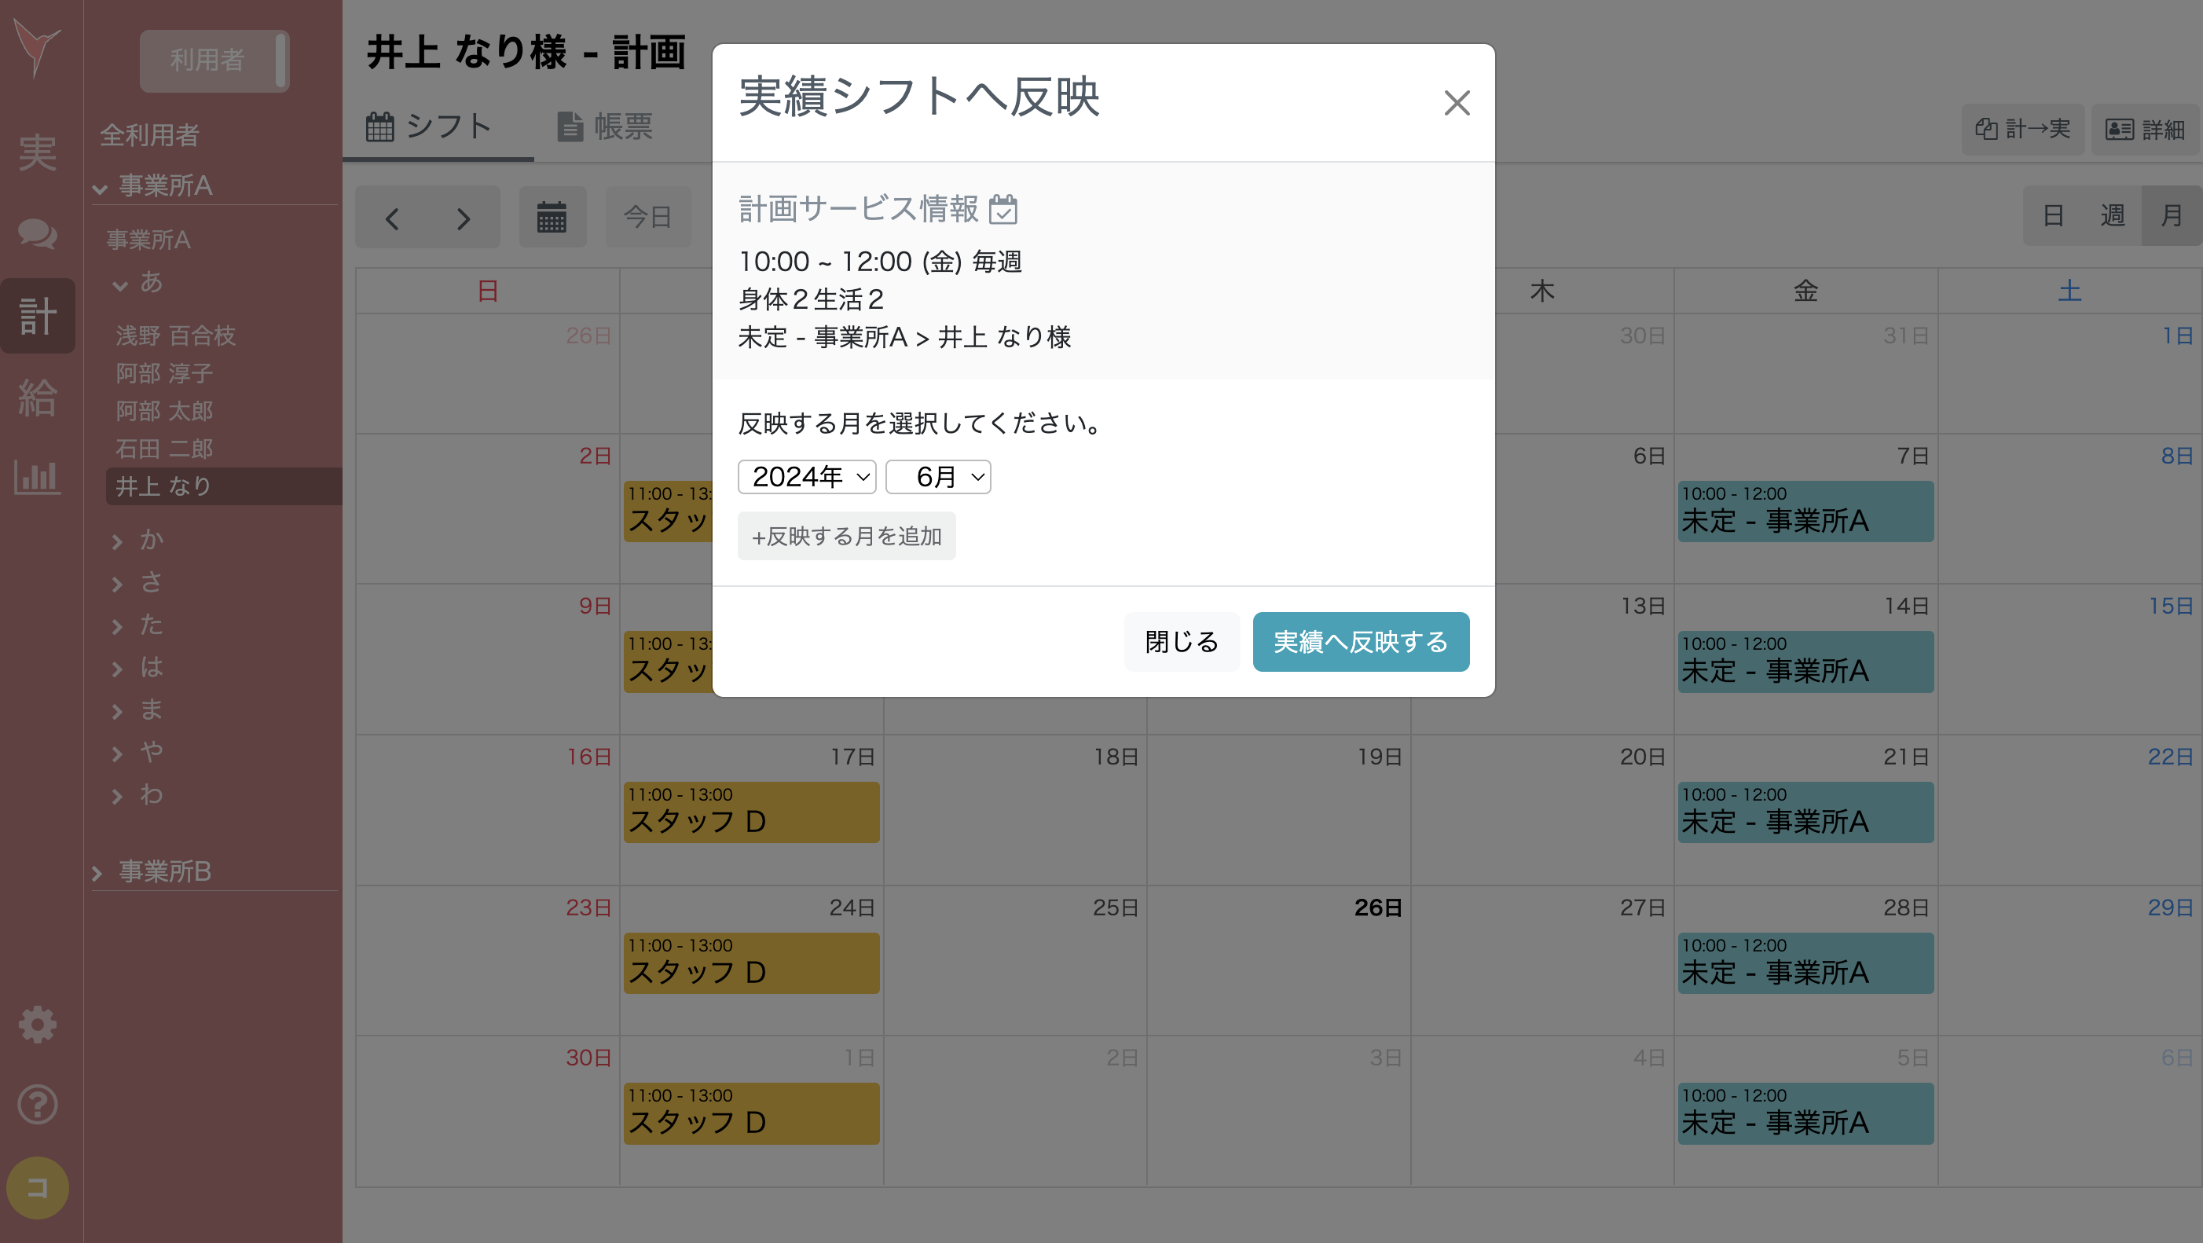This screenshot has height=1243, width=2203.
Task: Open the calendar date picker icon
Action: pos(552,218)
